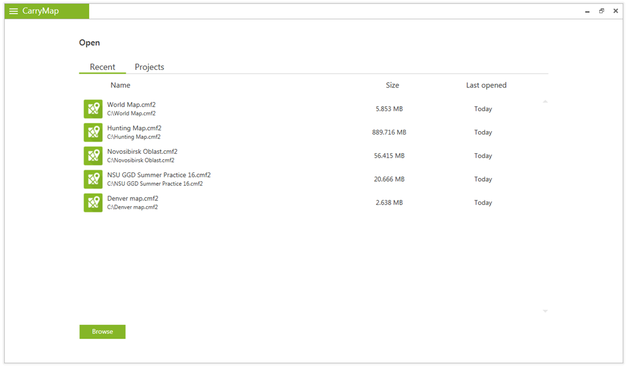
Task: Click the scroll up arrow of file list
Action: point(545,102)
